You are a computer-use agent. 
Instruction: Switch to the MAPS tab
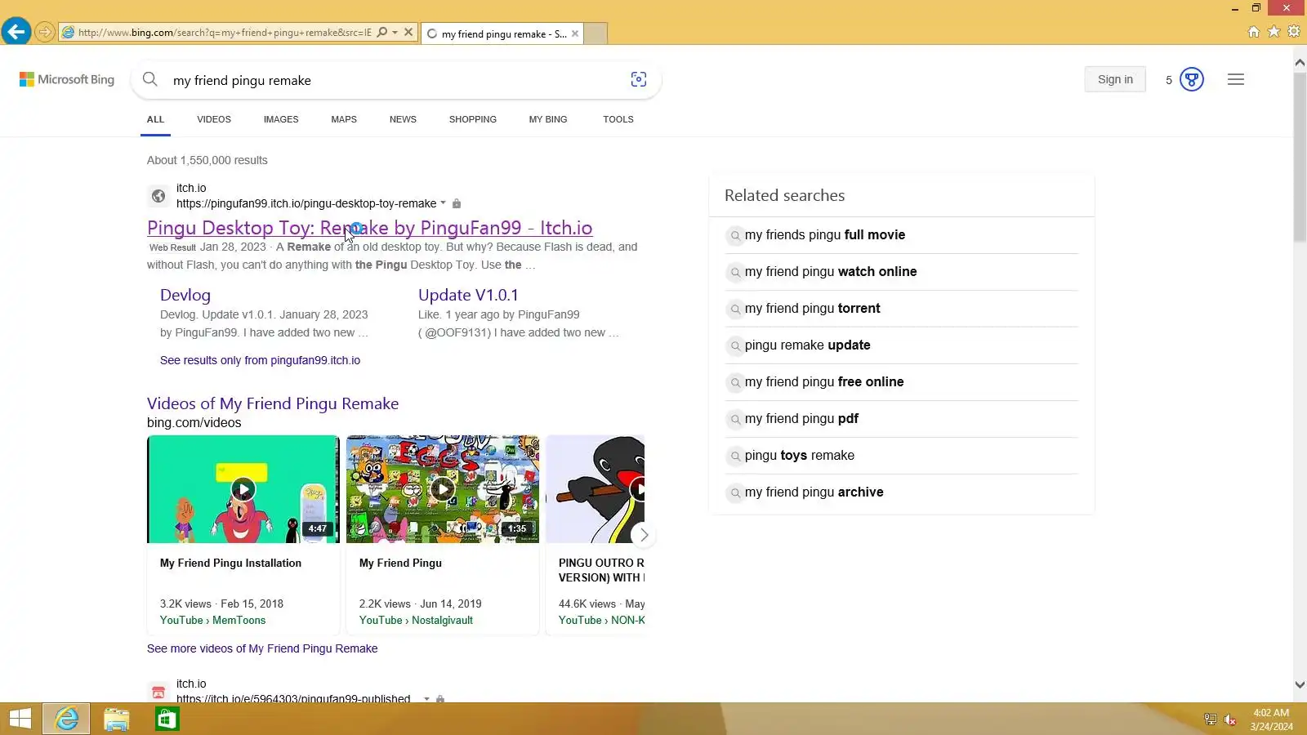point(344,119)
